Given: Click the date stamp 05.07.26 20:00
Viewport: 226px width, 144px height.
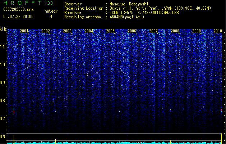Looking at the screenshot, I should click(18, 16).
